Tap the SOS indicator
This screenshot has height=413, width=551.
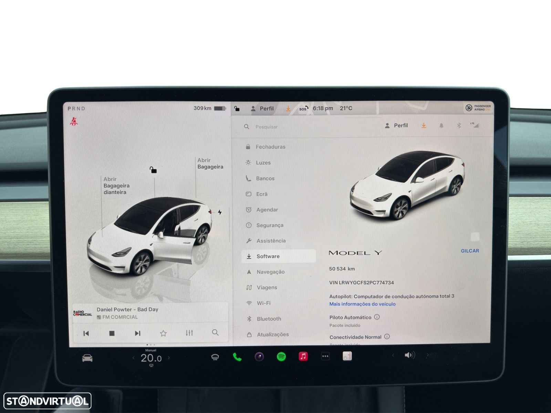tap(303, 108)
